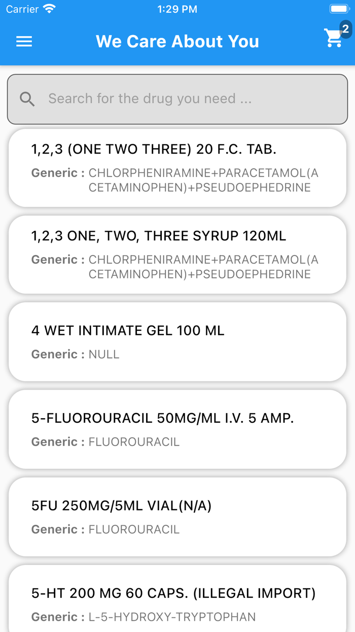The image size is (355, 632).
Task: Open the hamburger navigation menu
Action: click(24, 42)
